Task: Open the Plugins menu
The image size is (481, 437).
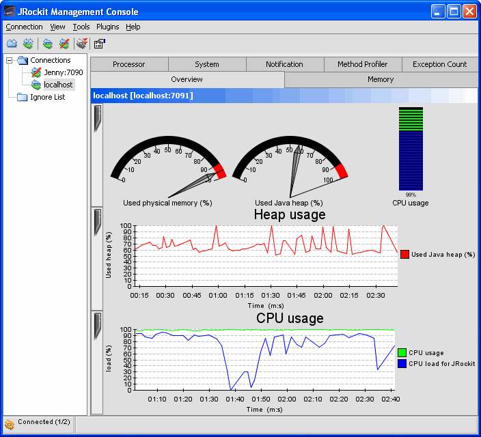Action: click(x=108, y=27)
